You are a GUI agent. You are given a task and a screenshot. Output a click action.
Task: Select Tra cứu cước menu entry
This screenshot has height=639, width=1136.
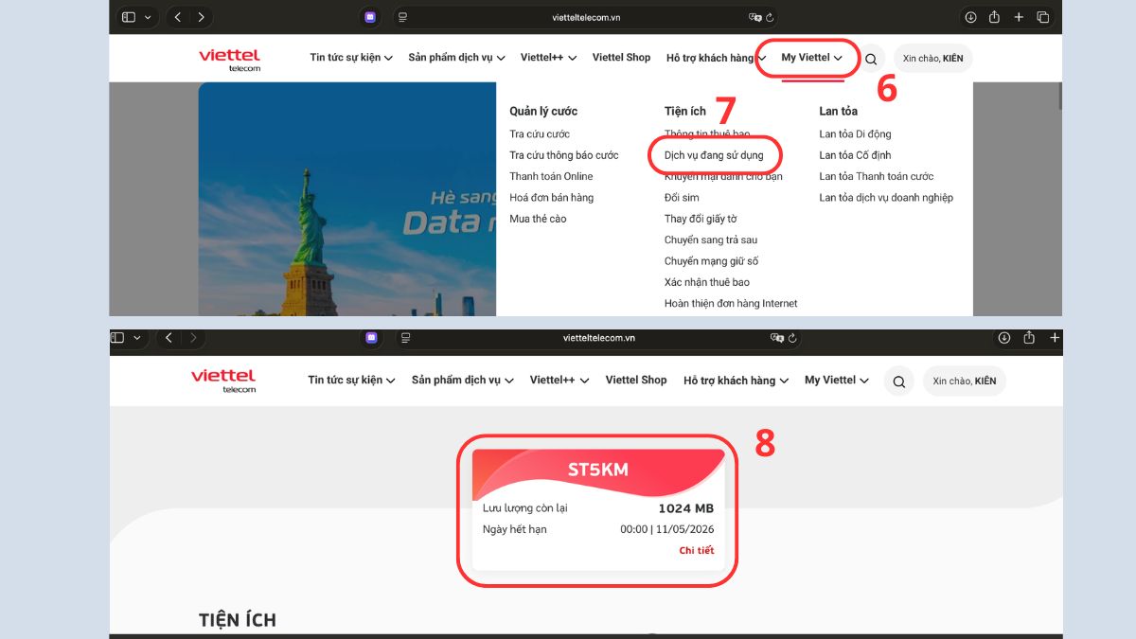click(540, 134)
